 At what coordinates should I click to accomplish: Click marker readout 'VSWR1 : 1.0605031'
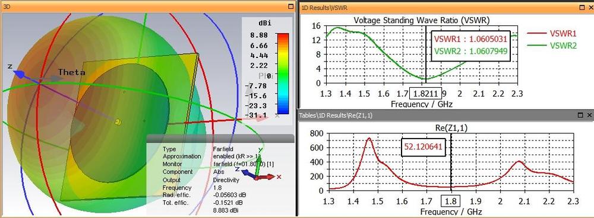[470, 39]
